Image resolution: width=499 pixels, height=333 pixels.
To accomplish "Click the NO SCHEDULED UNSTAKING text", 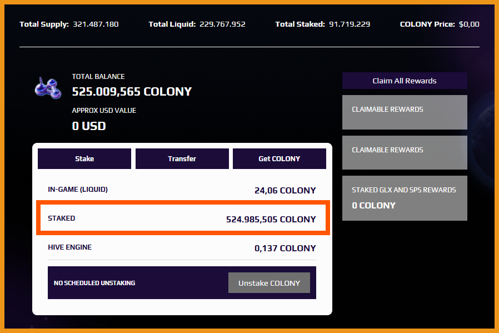I will [x=94, y=283].
